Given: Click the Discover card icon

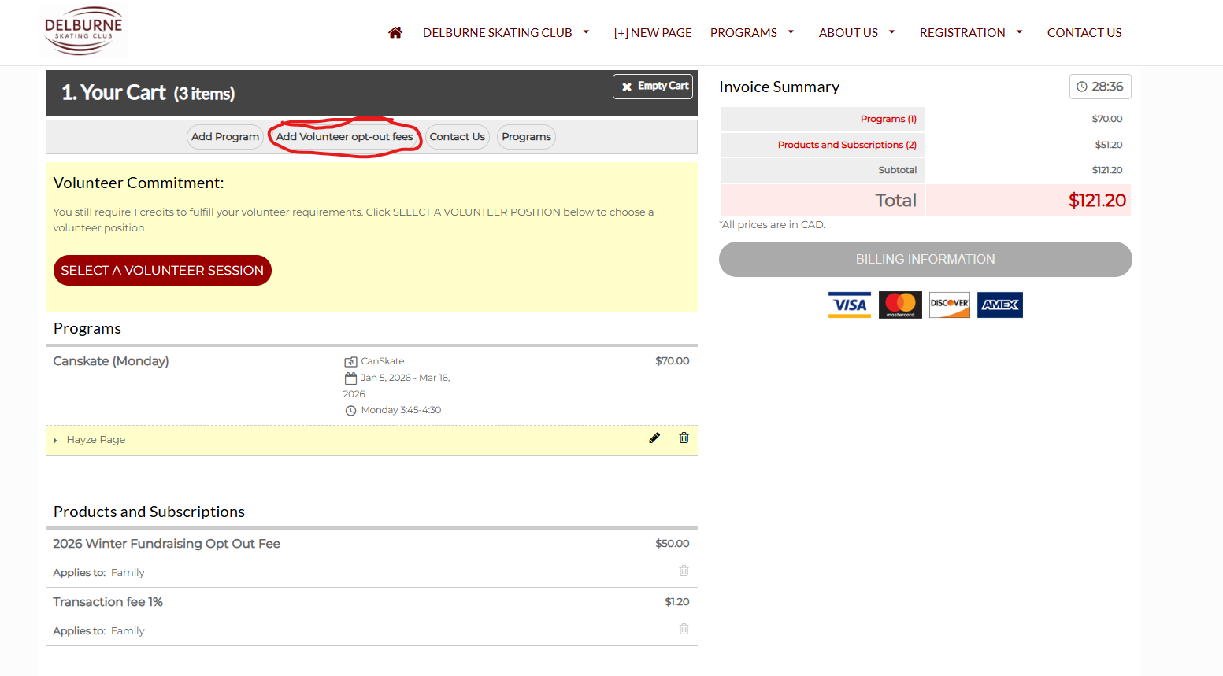Looking at the screenshot, I should (950, 305).
